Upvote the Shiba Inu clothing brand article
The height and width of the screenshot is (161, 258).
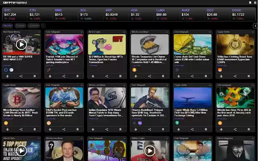(x=221, y=76)
